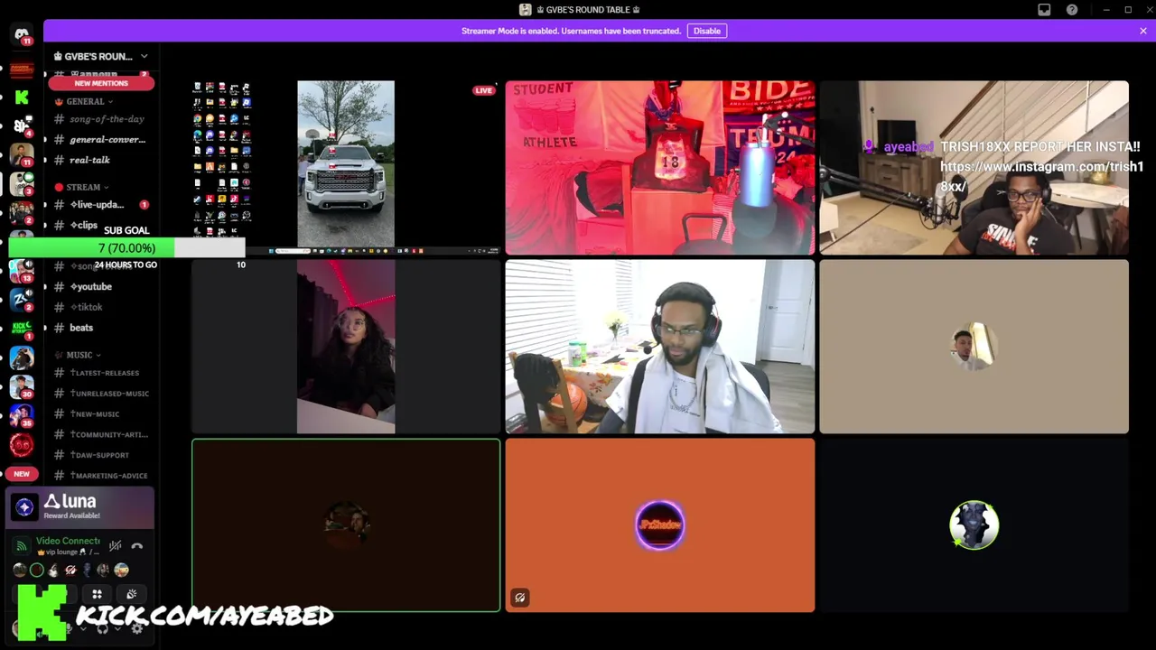This screenshot has height=650, width=1156.
Task: Select the green Kick server icon
Action: [22, 97]
